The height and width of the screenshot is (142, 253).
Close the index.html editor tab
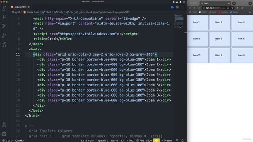(29, 7)
